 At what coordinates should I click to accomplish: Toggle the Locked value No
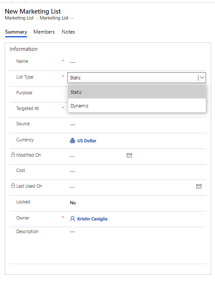tap(73, 203)
